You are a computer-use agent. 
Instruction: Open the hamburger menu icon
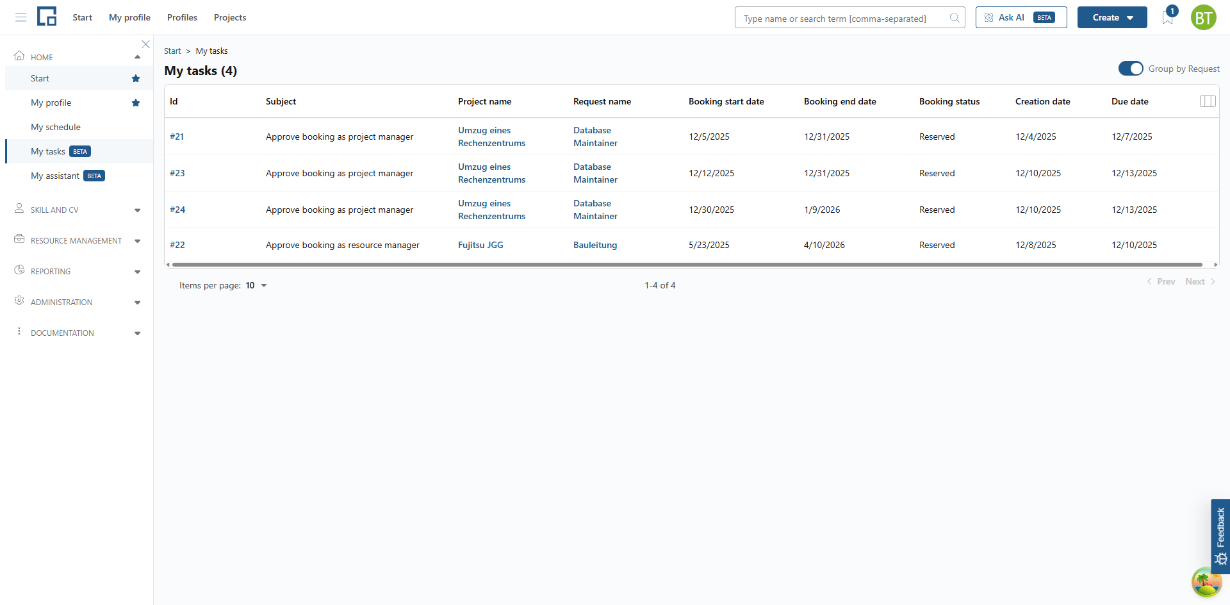click(x=20, y=17)
